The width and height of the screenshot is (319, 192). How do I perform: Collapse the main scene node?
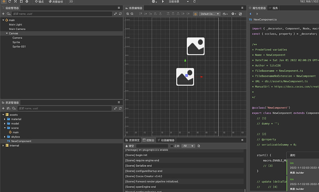[x=3, y=20]
